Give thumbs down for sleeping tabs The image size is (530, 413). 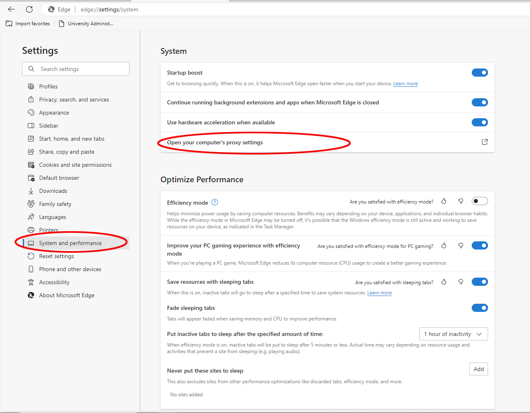point(461,282)
